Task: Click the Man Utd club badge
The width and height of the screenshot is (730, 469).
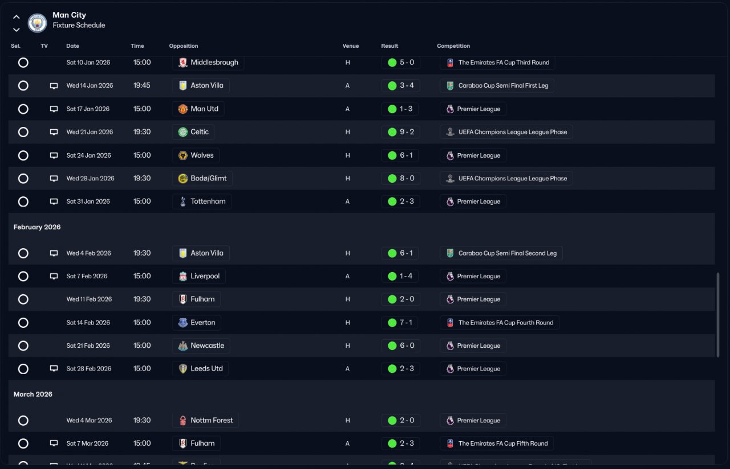Action: coord(182,109)
